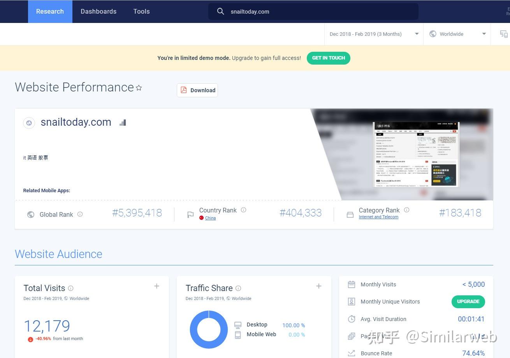Click the Website Audience section heading
Viewport: 510px width, 358px height.
pos(58,254)
